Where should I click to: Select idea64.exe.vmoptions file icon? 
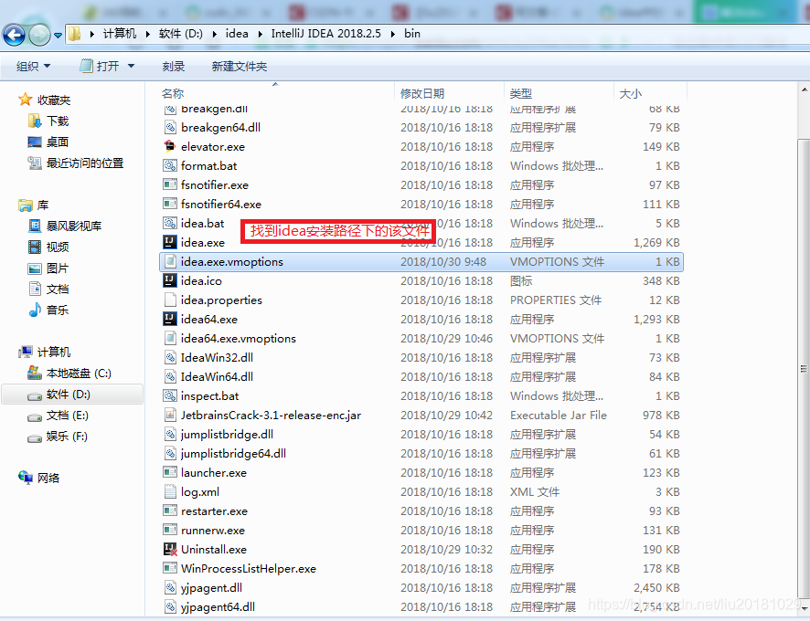click(170, 338)
